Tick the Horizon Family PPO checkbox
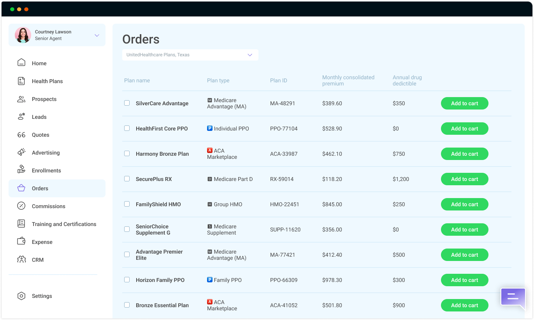Screen dimensions: 534x320 [127, 280]
